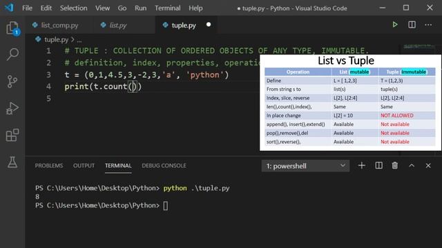Image resolution: width=442 pixels, height=248 pixels.
Task: Run Python file with the play button
Action: pos(395,25)
